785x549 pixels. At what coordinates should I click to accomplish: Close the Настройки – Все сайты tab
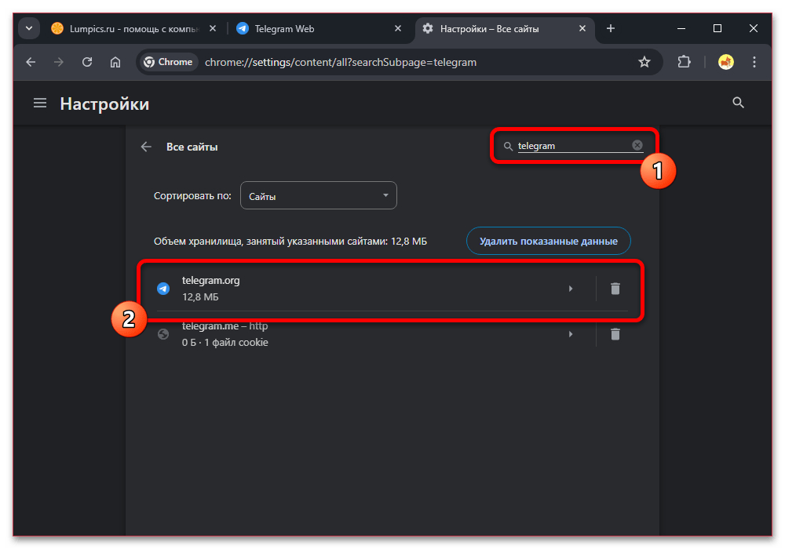(x=582, y=28)
